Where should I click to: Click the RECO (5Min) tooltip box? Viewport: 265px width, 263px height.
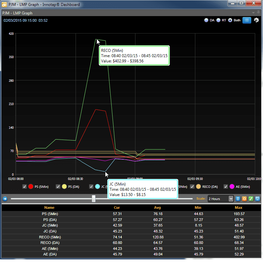pos(134,55)
